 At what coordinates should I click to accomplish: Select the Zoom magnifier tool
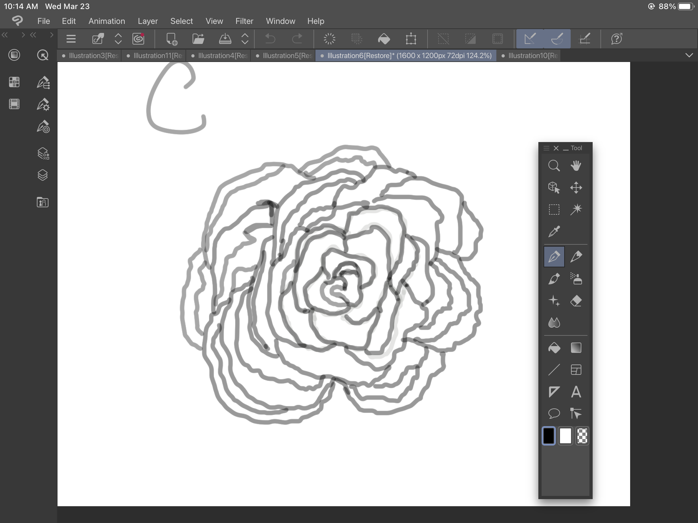(x=554, y=166)
